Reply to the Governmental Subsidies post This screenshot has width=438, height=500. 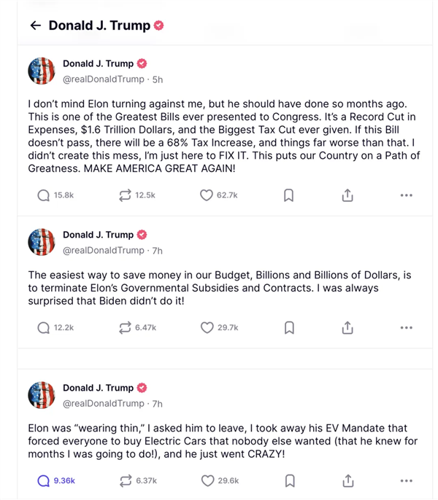coord(44,328)
